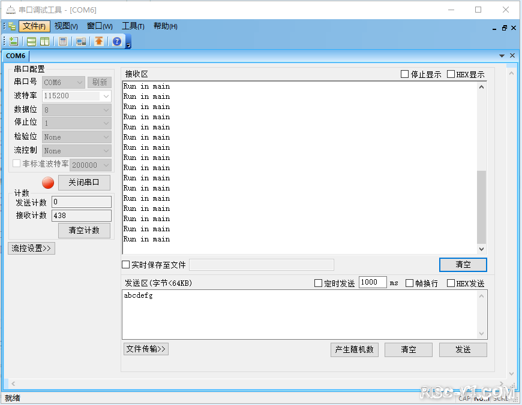Click the 发送计数 input field

pyautogui.click(x=82, y=202)
